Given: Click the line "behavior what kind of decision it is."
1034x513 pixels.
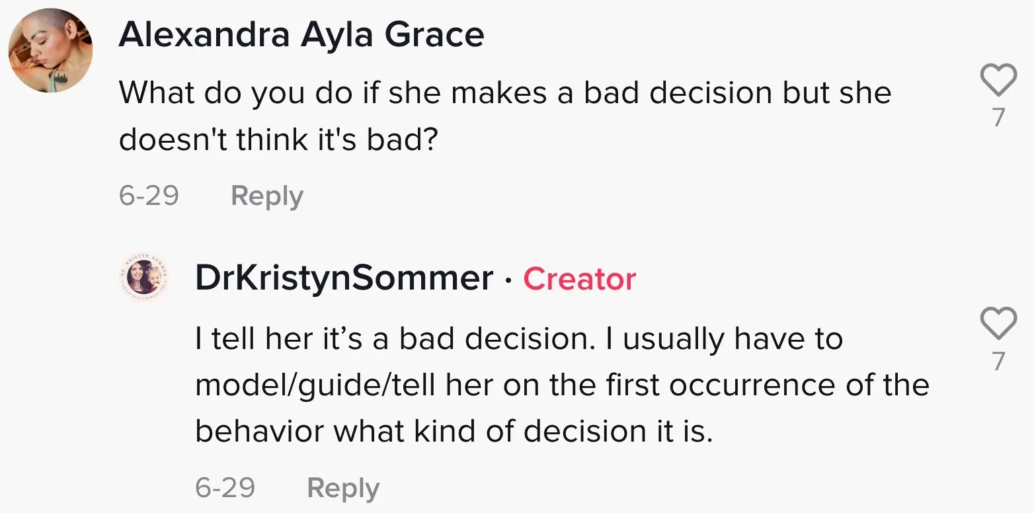Looking at the screenshot, I should pyautogui.click(x=454, y=432).
